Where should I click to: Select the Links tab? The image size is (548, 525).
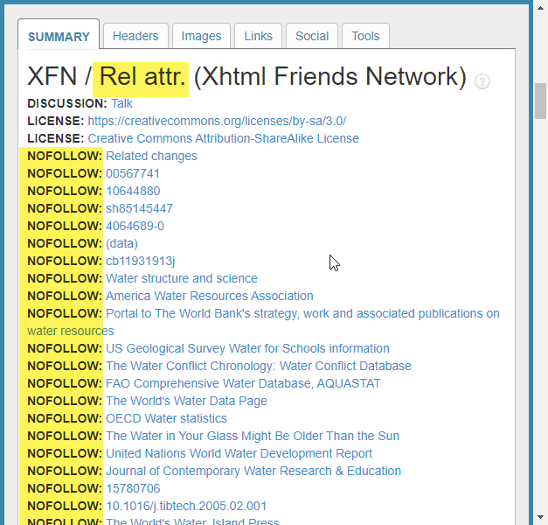coord(258,36)
